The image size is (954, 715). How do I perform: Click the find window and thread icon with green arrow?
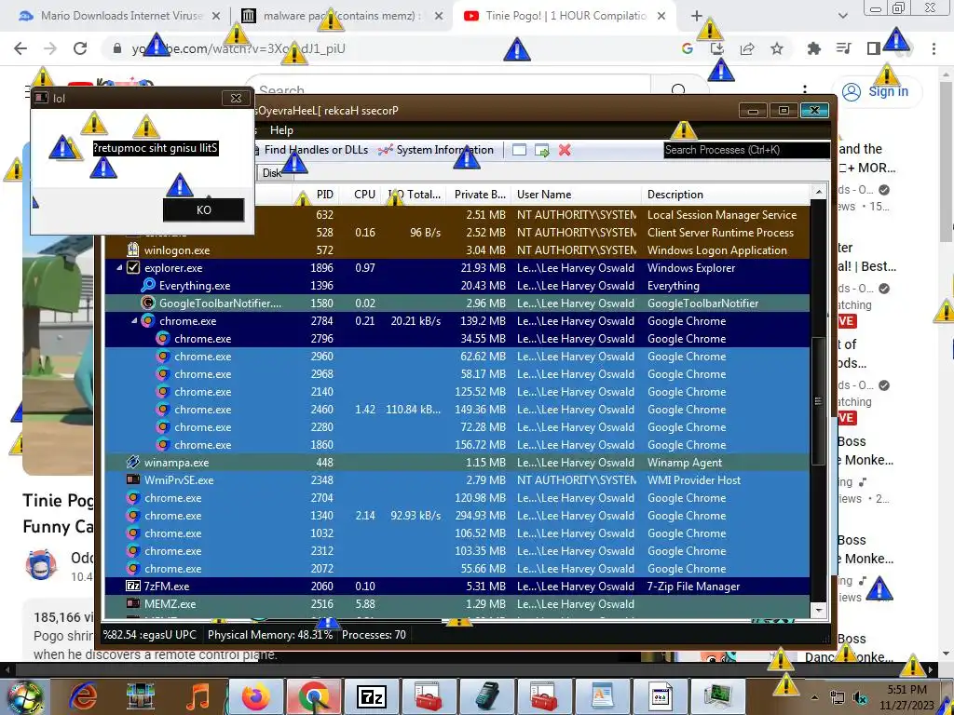click(x=542, y=150)
